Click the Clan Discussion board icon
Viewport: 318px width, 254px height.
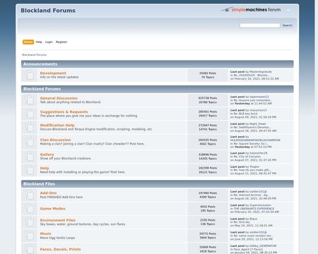(x=30, y=142)
